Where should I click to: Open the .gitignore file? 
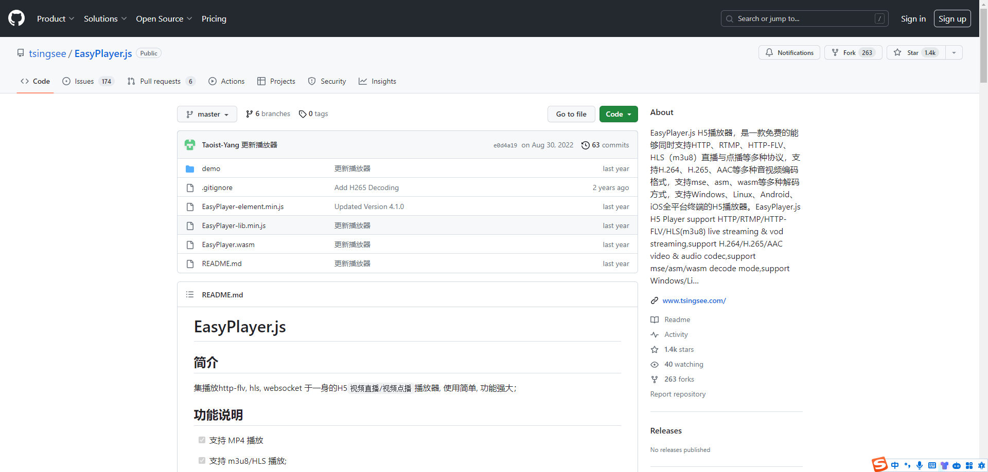click(217, 187)
